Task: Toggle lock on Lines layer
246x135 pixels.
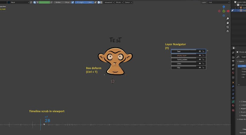Action: (203, 63)
